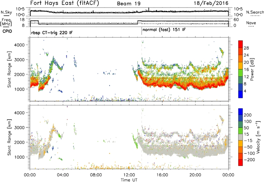Pick the light green Power colorbar segment

241,73
